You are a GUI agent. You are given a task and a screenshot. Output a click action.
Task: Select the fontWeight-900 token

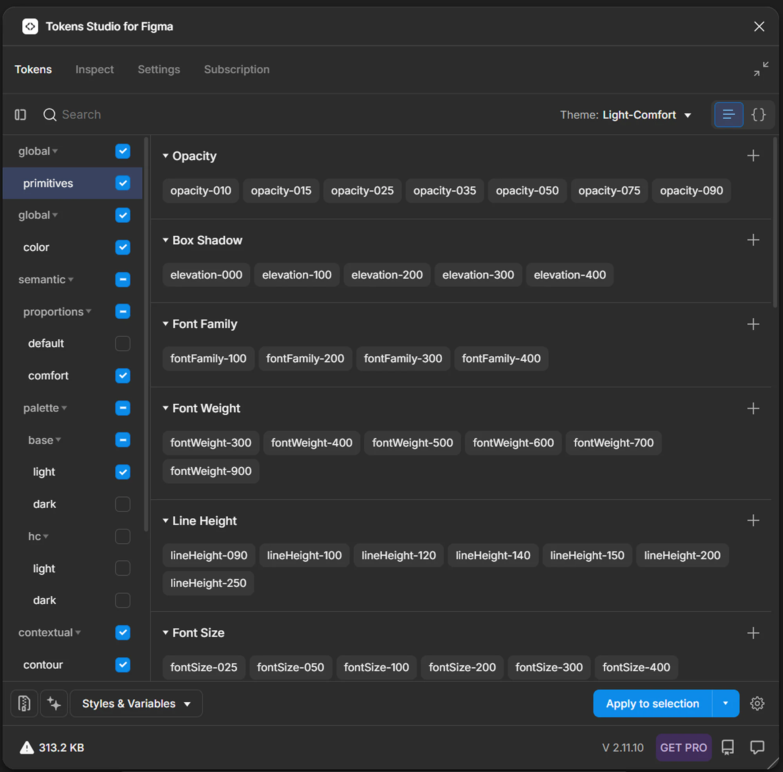point(211,471)
